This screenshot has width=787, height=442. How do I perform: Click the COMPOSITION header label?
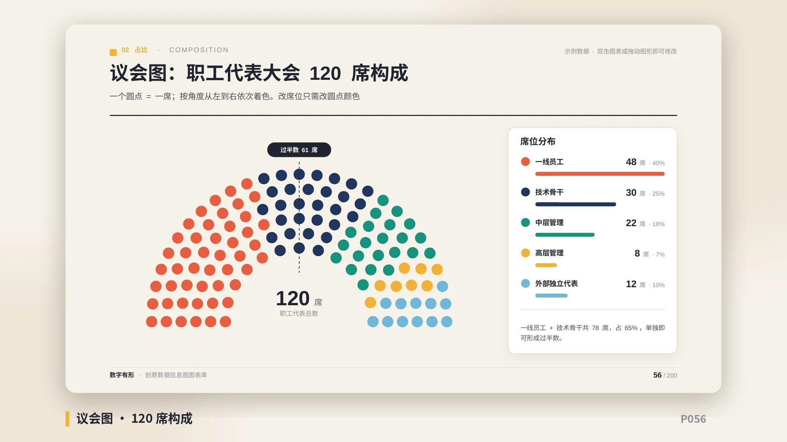tap(199, 50)
